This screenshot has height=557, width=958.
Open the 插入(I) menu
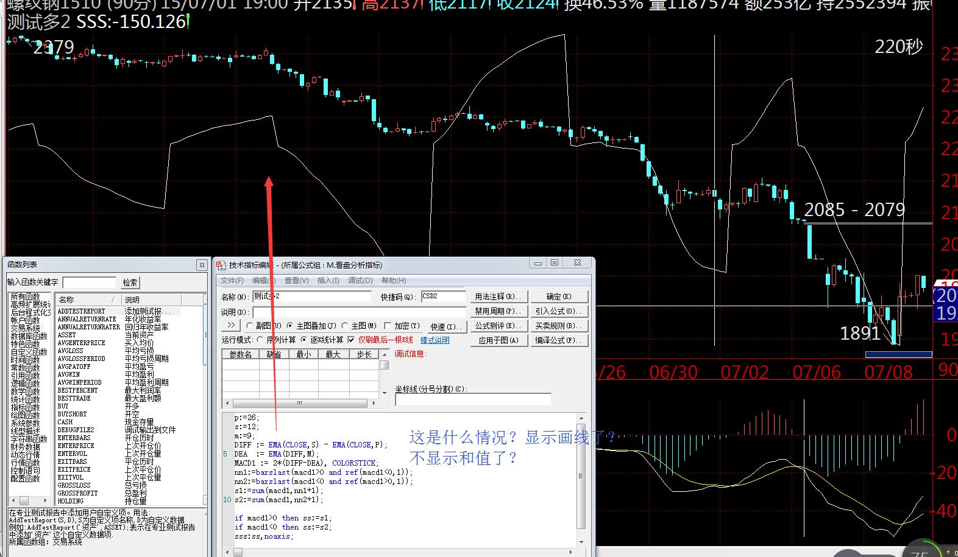pyautogui.click(x=328, y=281)
